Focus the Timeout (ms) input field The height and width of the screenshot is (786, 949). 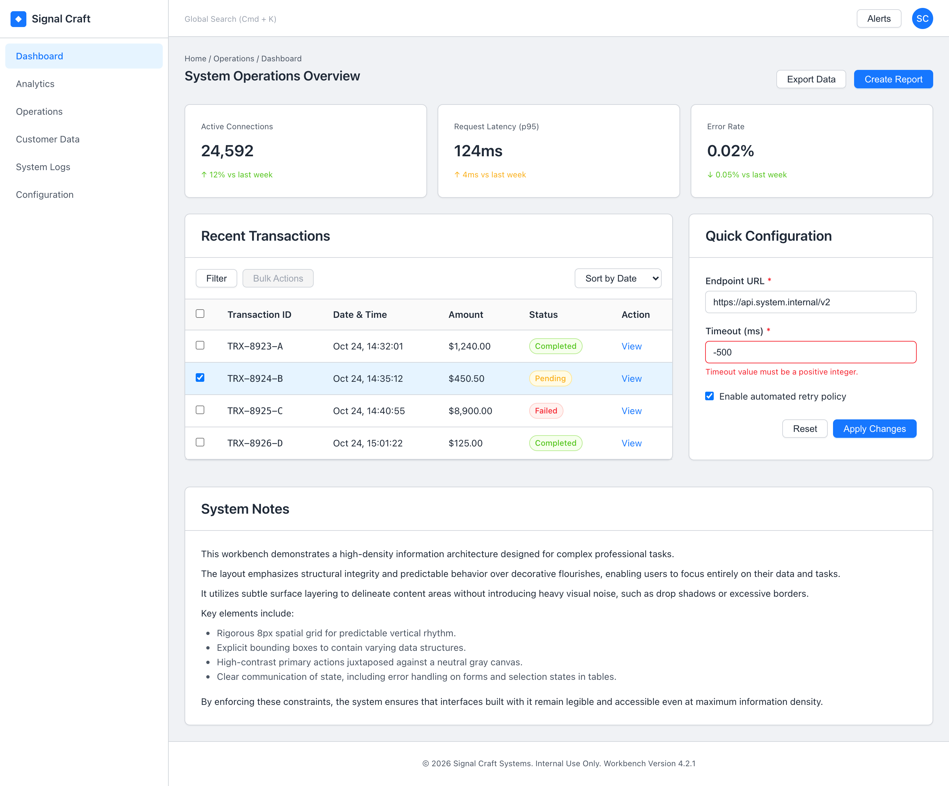pyautogui.click(x=810, y=352)
